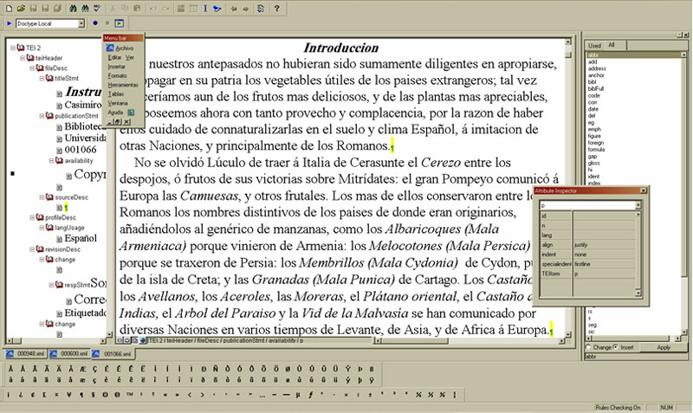Select the Change radio button
This screenshot has width=693, height=413.
[x=586, y=347]
